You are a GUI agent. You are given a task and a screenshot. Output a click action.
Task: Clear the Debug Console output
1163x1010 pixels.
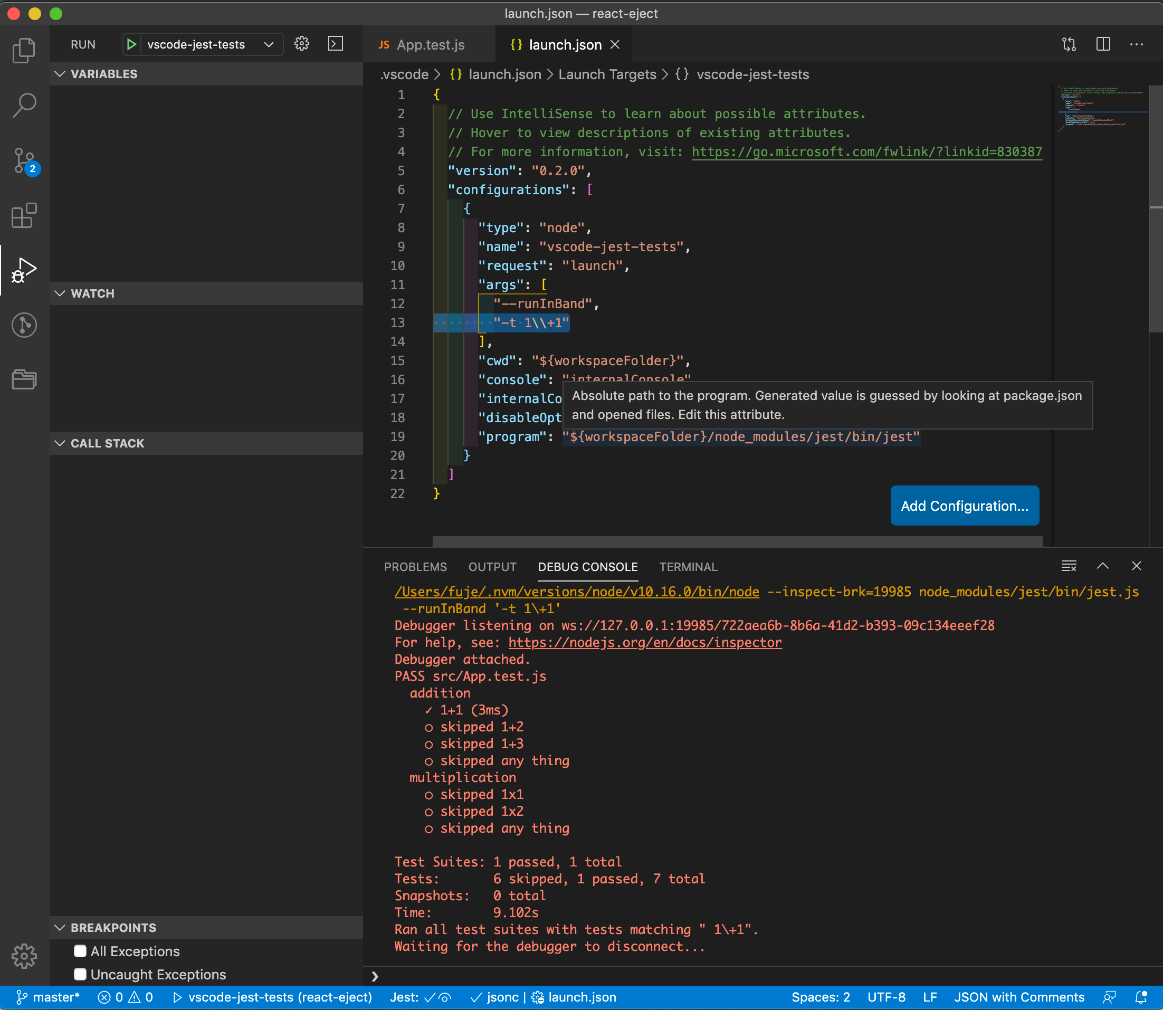pos(1068,566)
